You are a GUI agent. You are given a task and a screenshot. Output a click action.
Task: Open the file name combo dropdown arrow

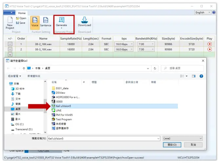pos(158,139)
